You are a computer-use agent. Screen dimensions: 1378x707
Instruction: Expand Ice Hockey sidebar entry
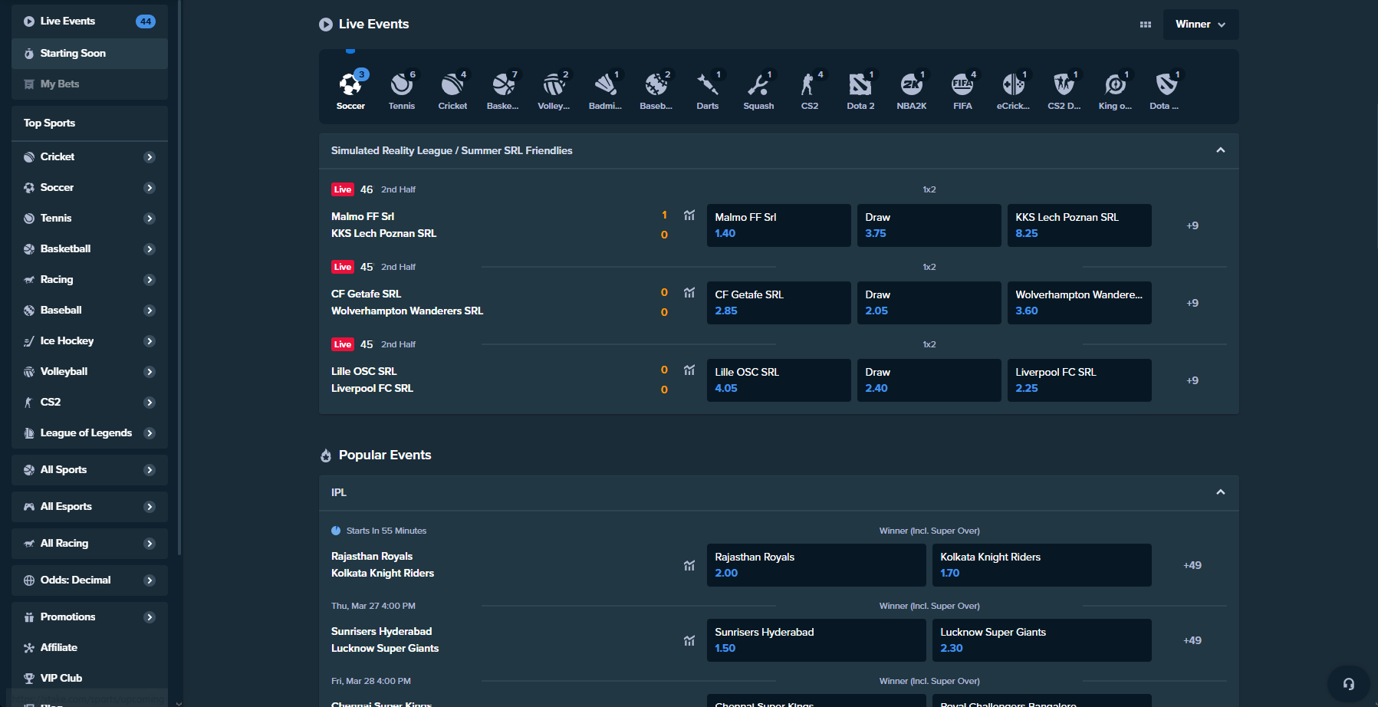click(x=150, y=341)
